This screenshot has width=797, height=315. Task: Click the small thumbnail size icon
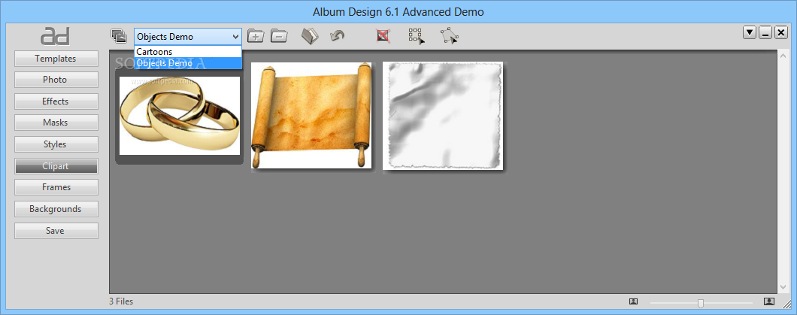coord(633,301)
